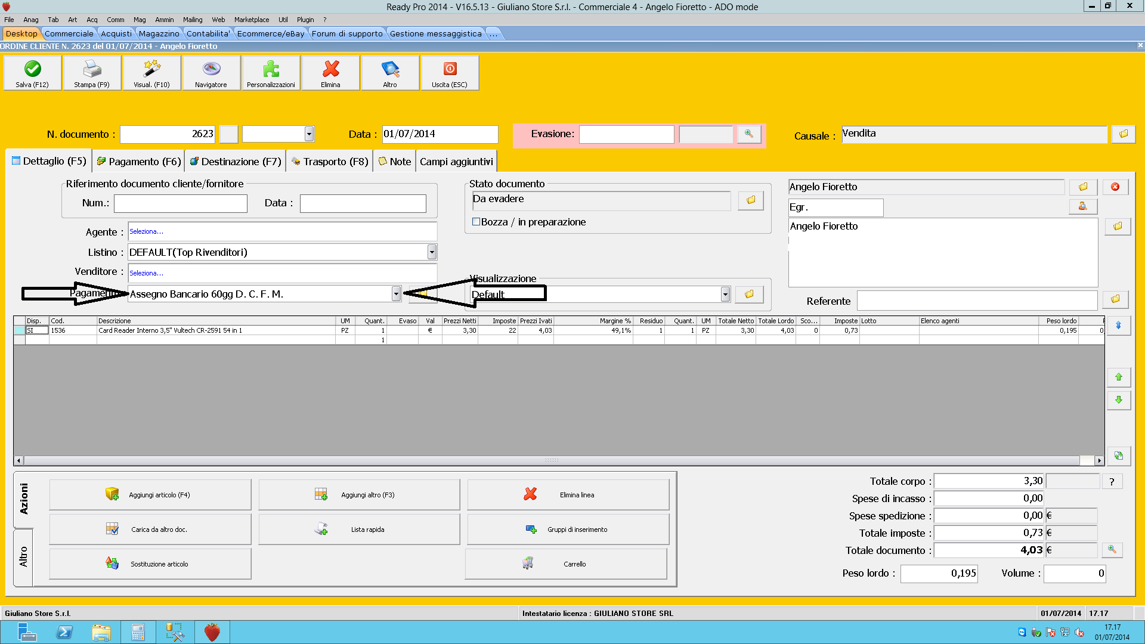Click the Carrello button
The image size is (1145, 644).
point(566,564)
